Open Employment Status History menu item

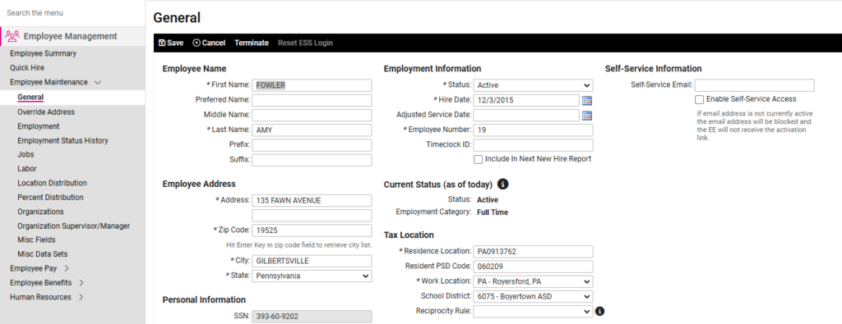62,141
